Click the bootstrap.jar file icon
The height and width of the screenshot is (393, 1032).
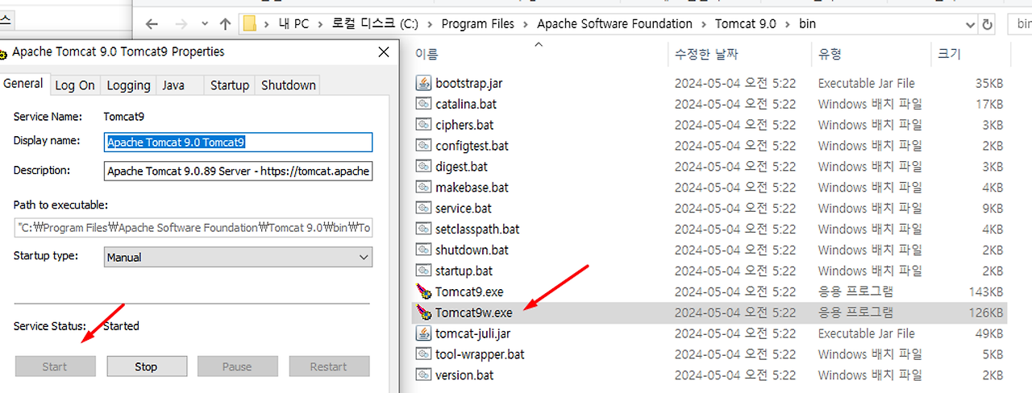coord(424,83)
